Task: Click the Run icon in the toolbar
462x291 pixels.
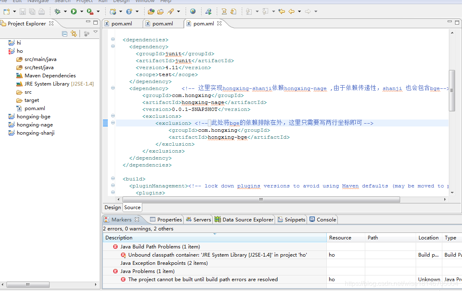Action: tap(73, 11)
